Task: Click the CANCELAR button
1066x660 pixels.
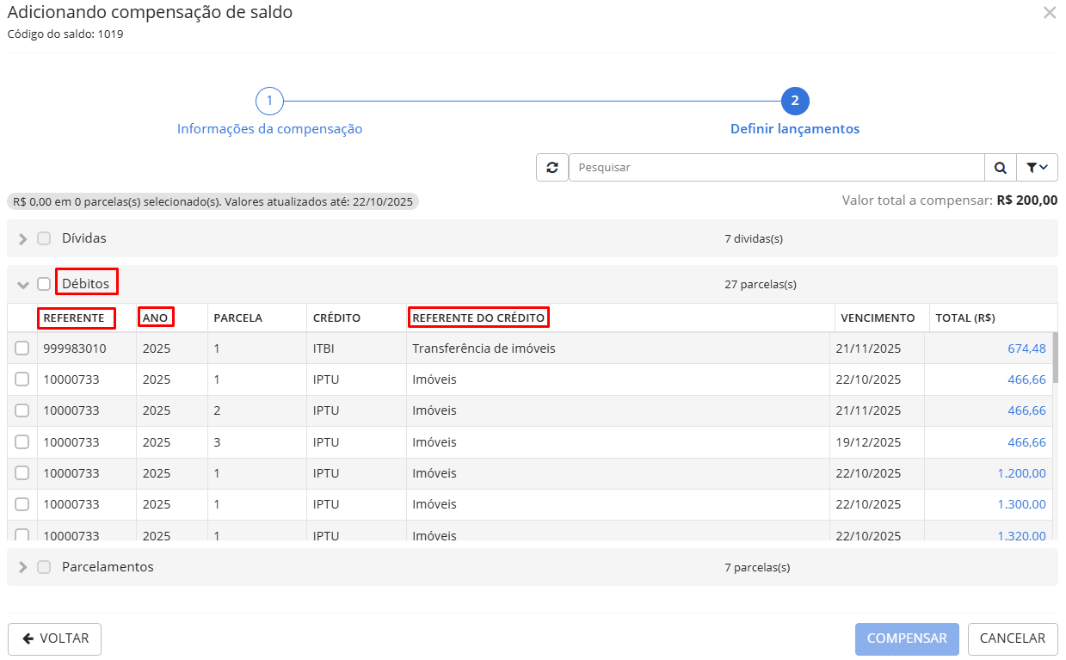Action: click(1012, 638)
